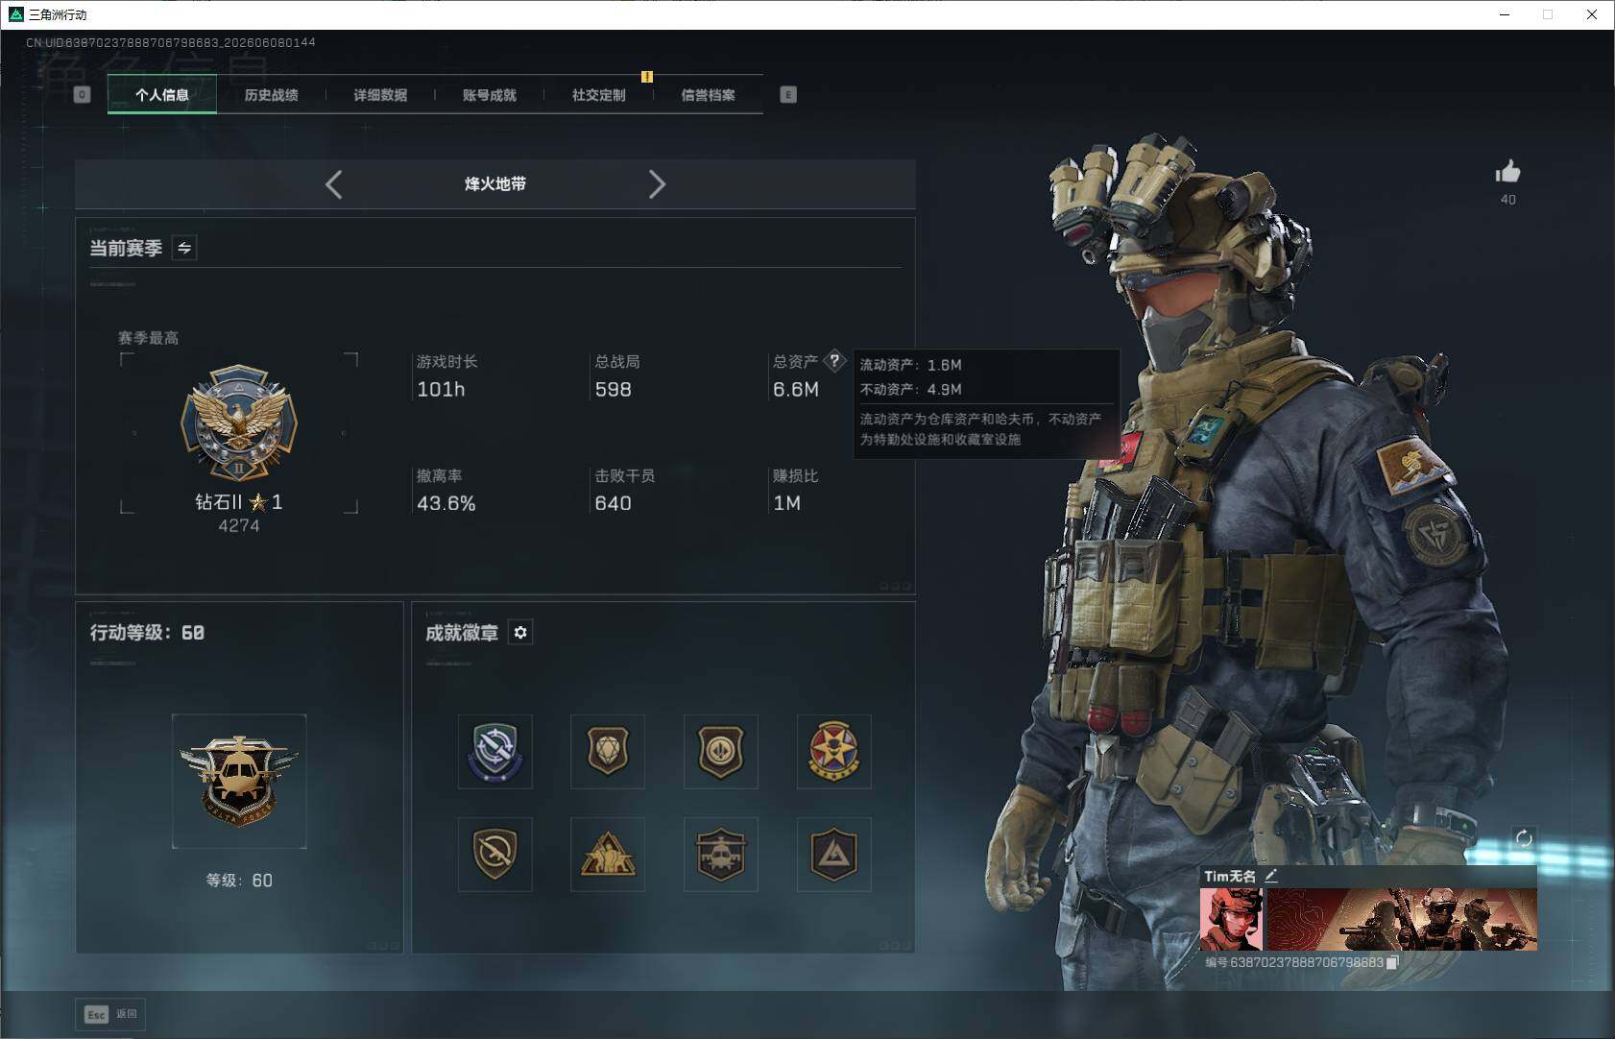Open the 历史战绩 tab
This screenshot has height=1039, width=1615.
[x=271, y=95]
